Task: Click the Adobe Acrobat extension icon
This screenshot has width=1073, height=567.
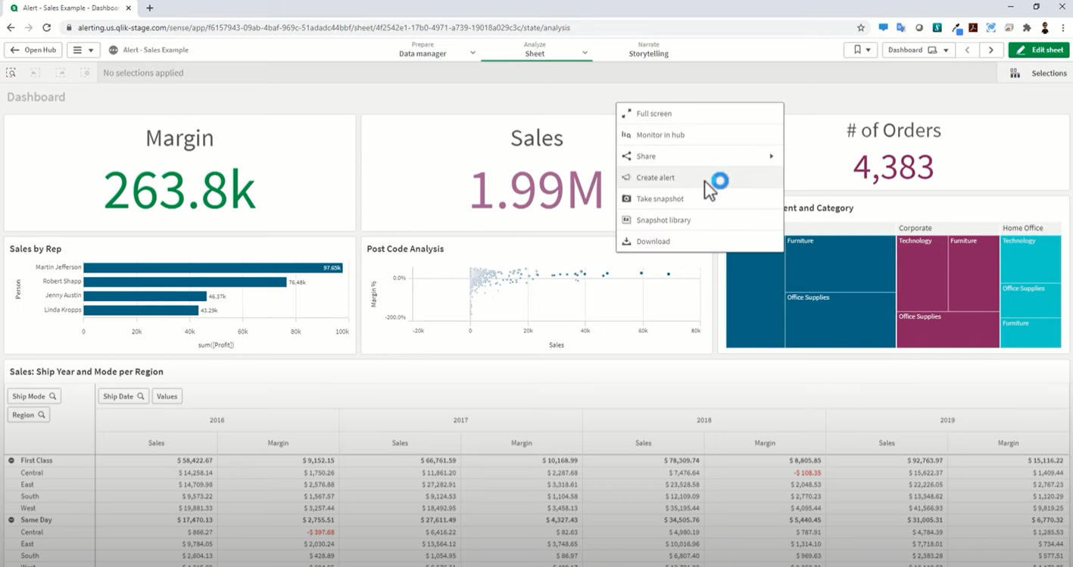Action: point(973,27)
